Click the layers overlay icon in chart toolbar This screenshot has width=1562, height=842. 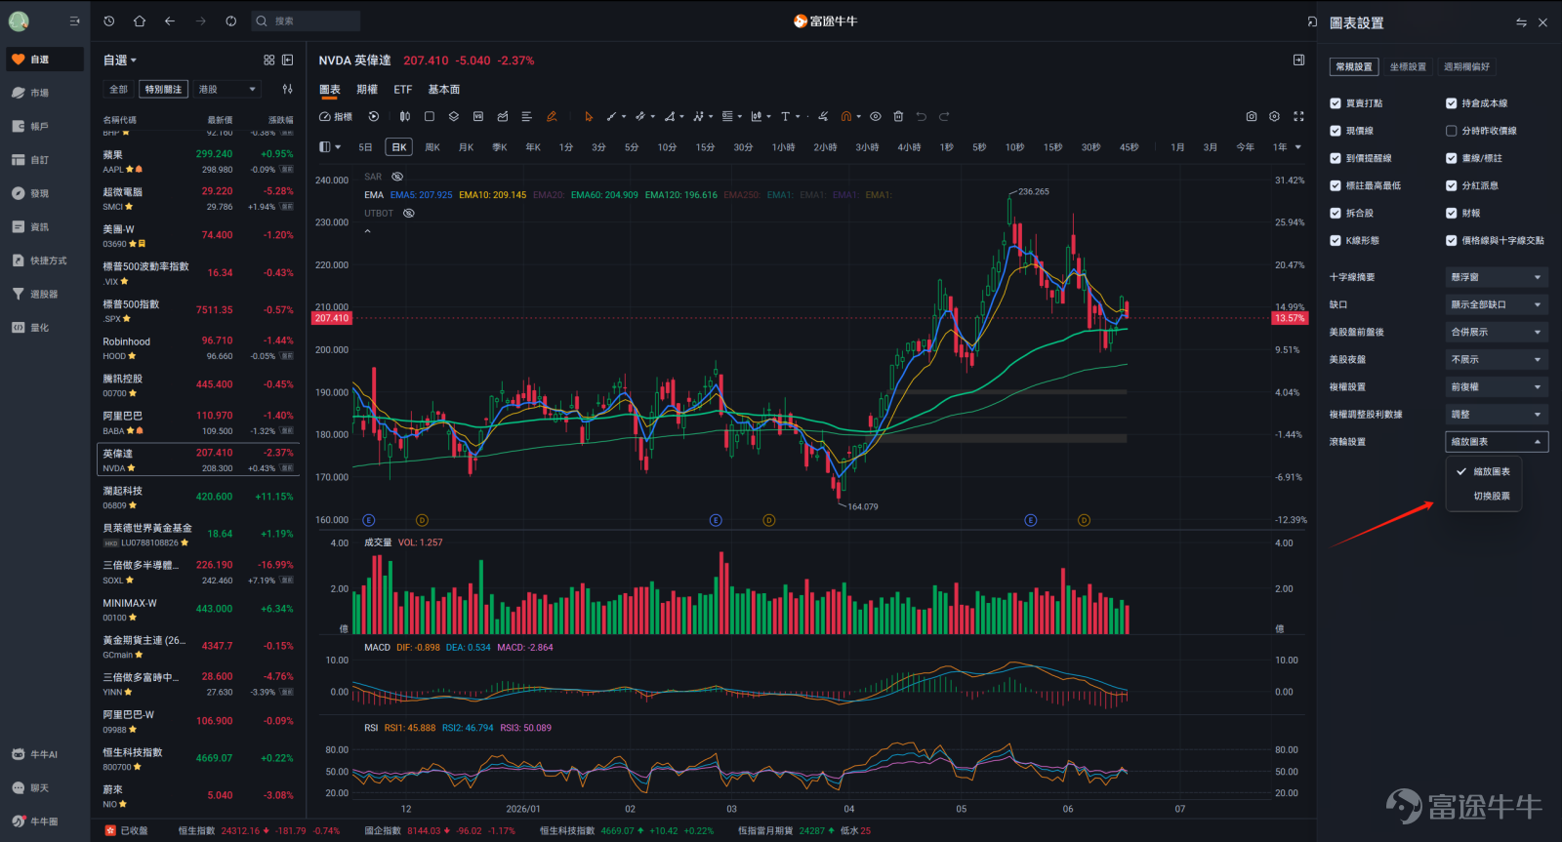click(x=454, y=116)
